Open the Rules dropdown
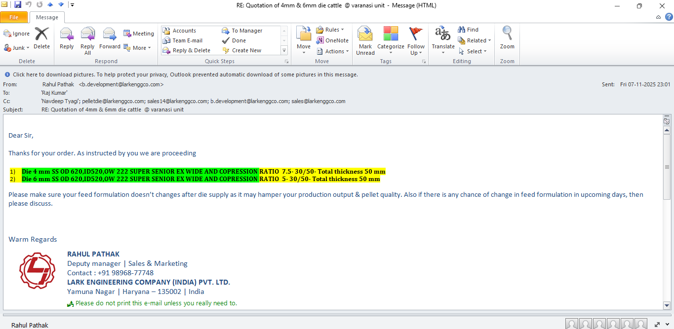 coord(330,30)
